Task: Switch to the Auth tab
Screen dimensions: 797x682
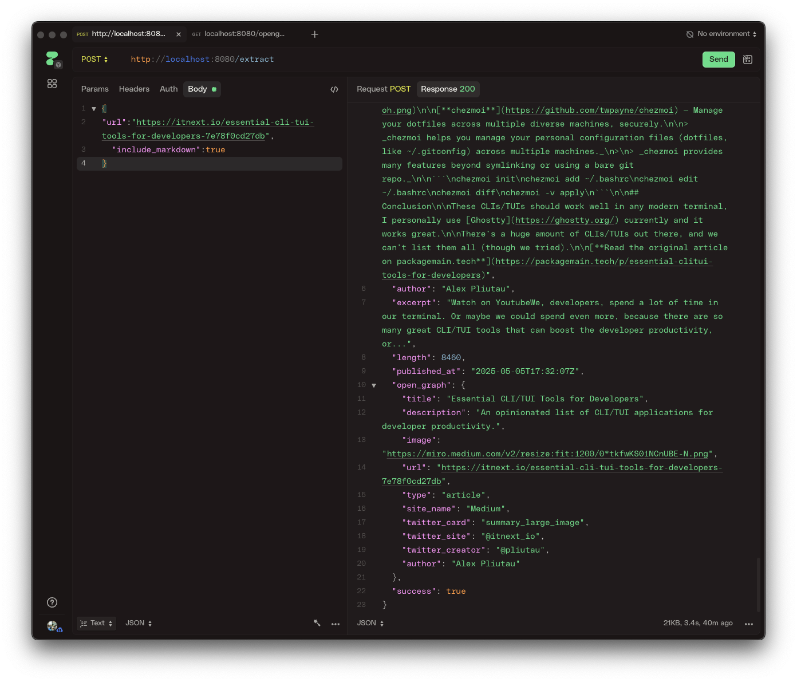Action: [169, 89]
